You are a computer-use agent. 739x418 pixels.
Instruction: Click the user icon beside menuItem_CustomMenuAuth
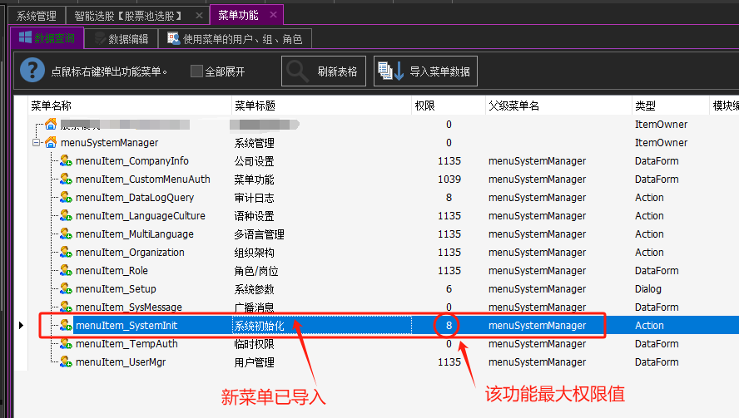coord(66,179)
